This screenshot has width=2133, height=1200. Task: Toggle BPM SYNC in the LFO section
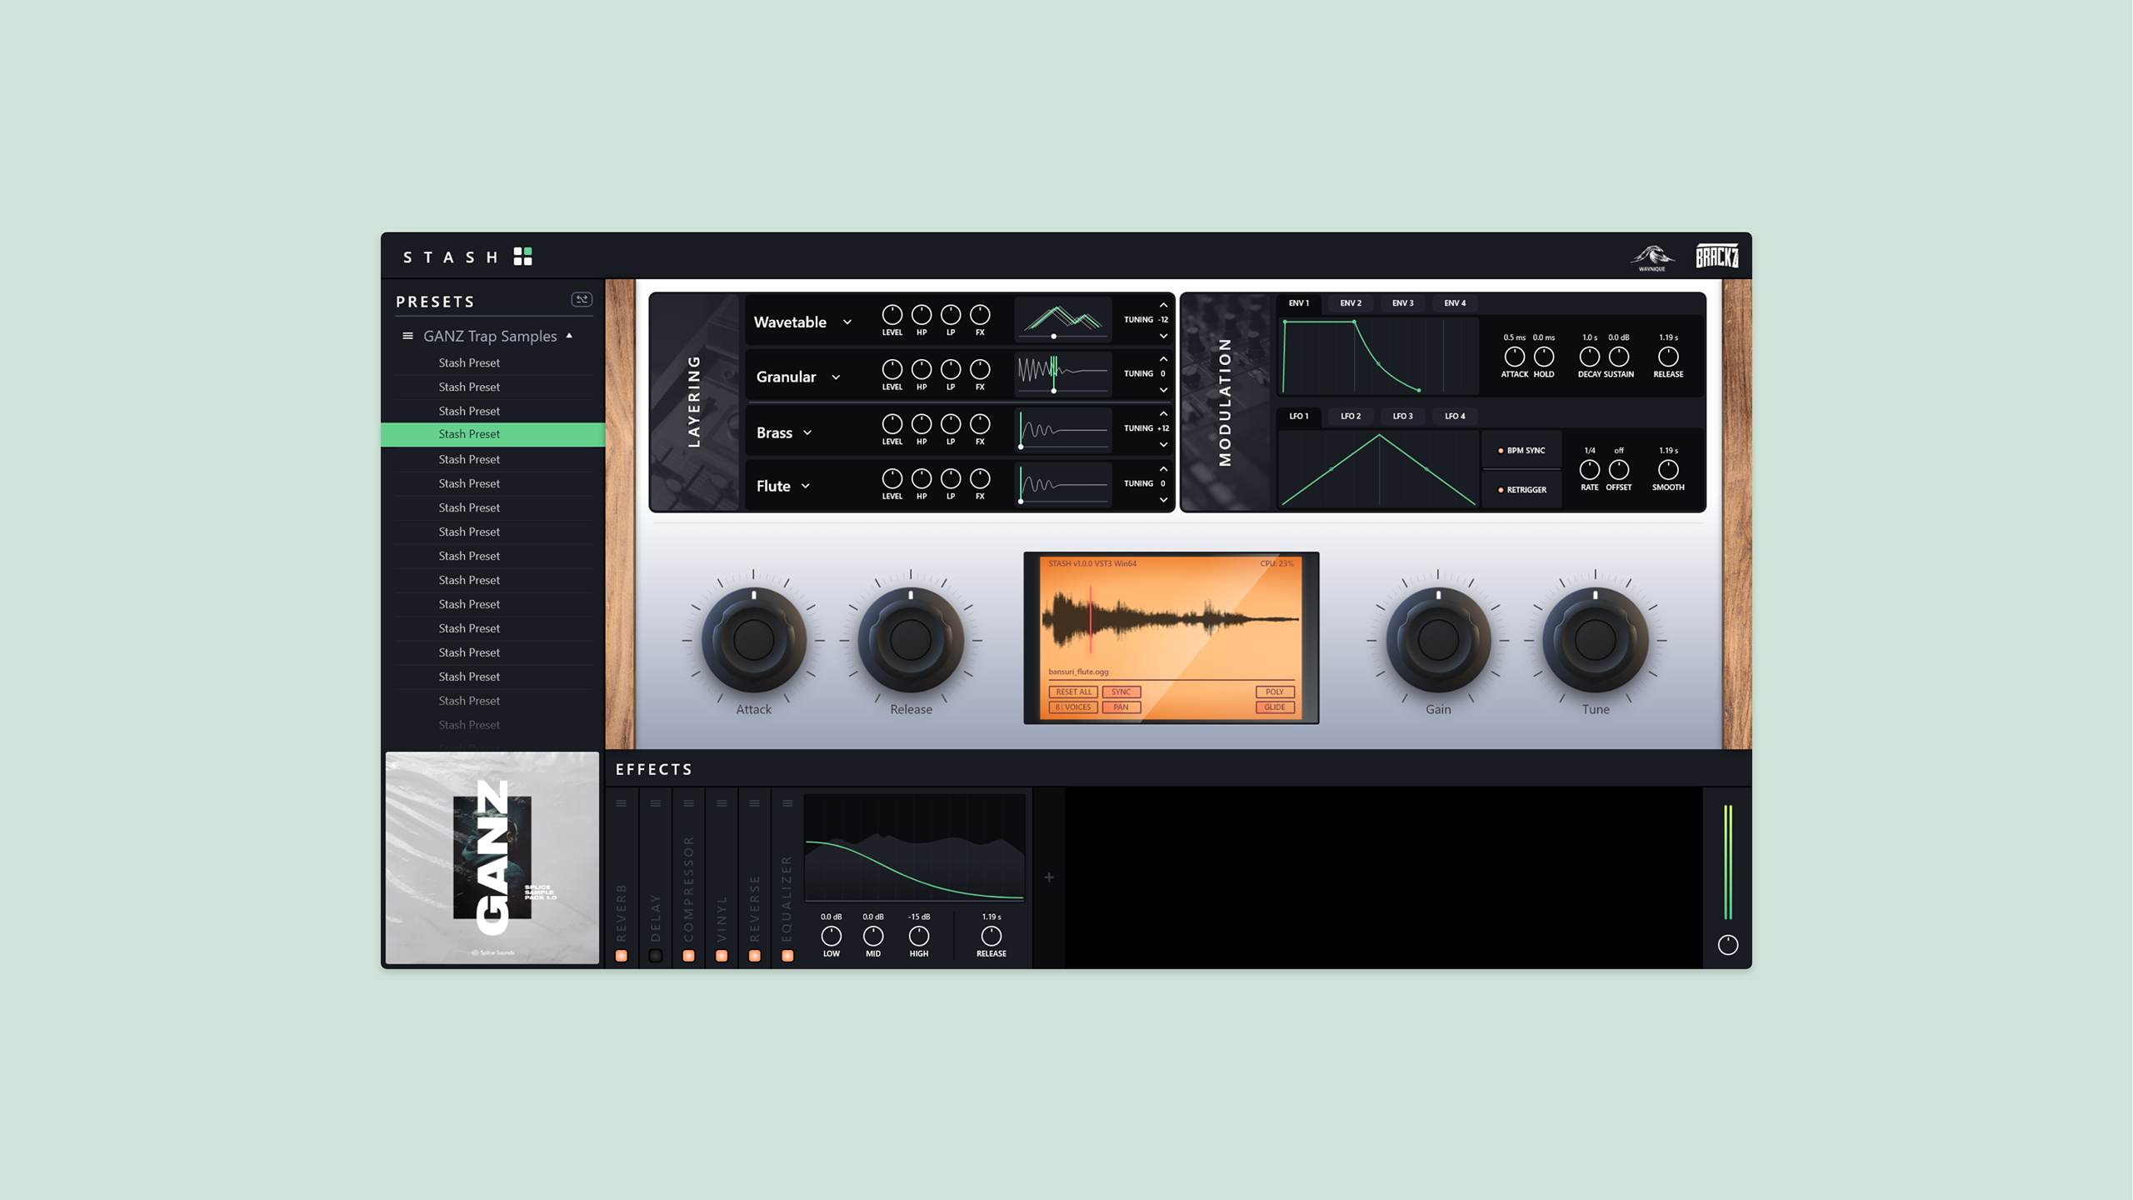(x=1522, y=450)
